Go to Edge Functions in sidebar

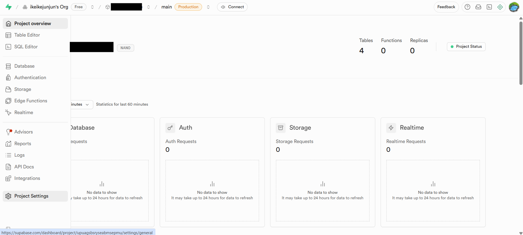tap(31, 101)
